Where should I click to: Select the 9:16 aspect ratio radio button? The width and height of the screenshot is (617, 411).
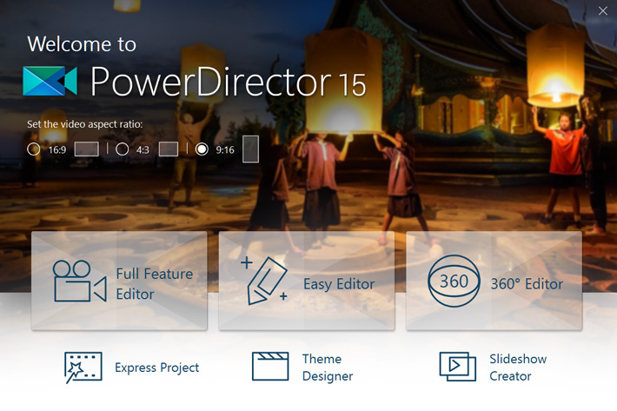click(x=202, y=149)
